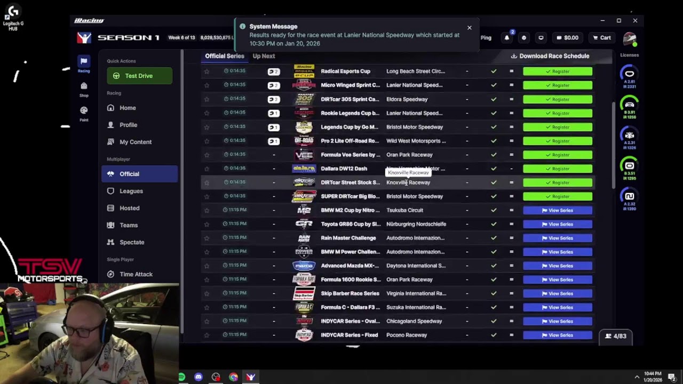Open Time Attack under Single Player
This screenshot has width=683, height=384.
139,274
